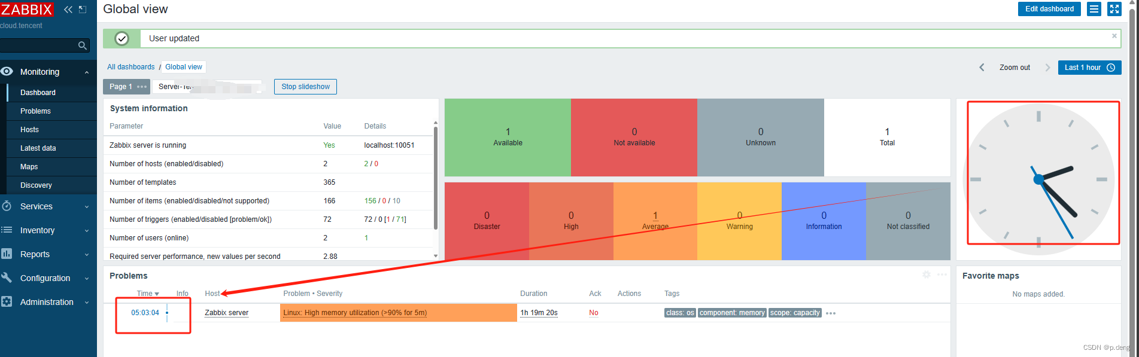Dismiss the User updated message
Screen dimensions: 1139x357
click(x=1114, y=36)
